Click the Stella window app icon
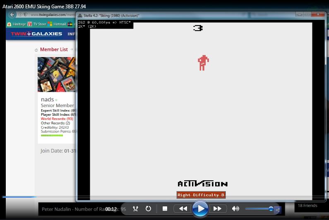Viewport: 329px width, 220px height. point(80,16)
